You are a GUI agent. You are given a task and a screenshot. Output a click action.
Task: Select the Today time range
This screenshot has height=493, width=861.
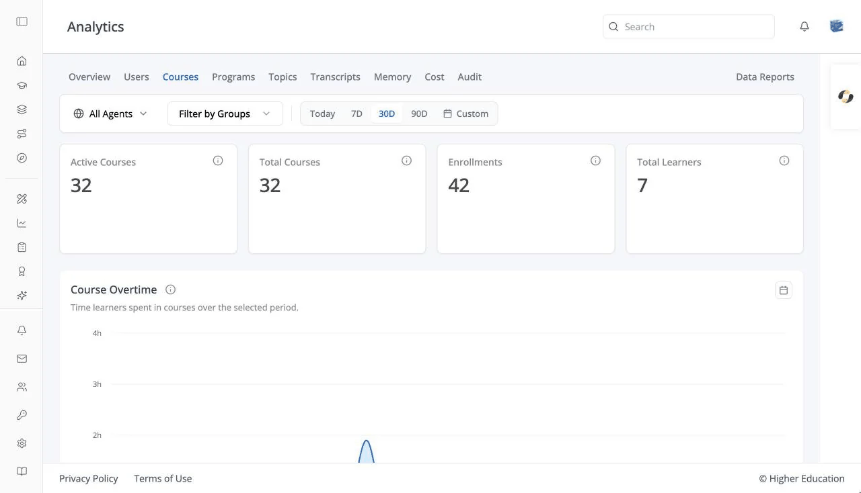pos(322,114)
